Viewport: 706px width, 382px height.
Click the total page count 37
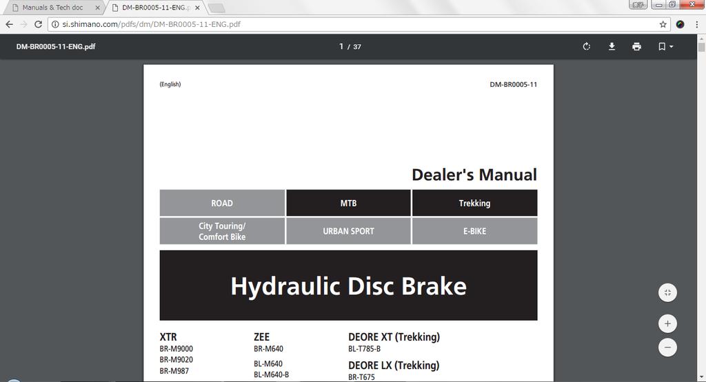click(357, 47)
